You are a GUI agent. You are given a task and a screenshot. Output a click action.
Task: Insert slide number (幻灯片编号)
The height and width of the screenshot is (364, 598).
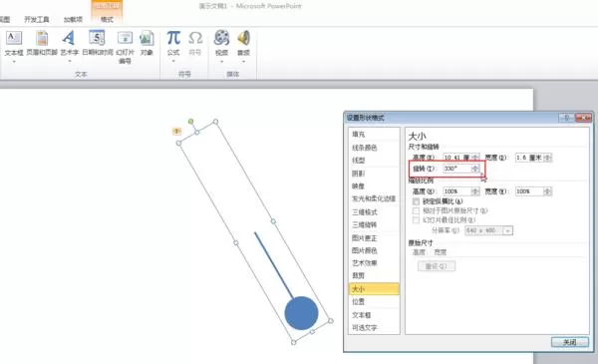coord(126,47)
